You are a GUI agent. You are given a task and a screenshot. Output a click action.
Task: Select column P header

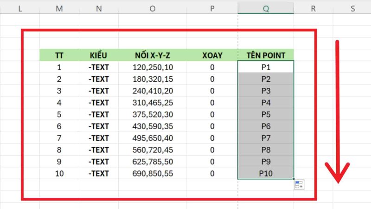point(212,8)
